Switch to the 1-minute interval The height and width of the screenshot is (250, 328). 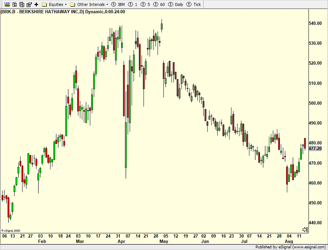[x=133, y=5]
